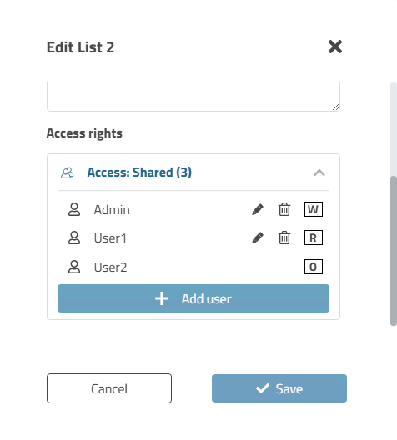Click the Admin user avatar icon
Image resolution: width=397 pixels, height=440 pixels.
74,209
